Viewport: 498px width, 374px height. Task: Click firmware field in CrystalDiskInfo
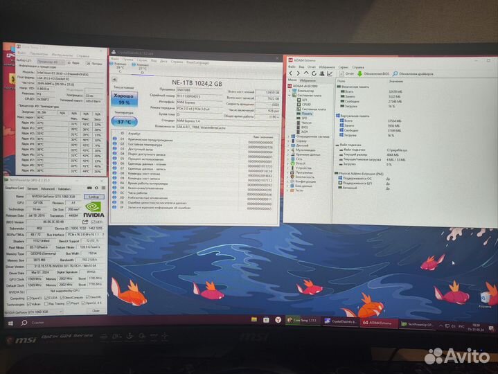[199, 90]
